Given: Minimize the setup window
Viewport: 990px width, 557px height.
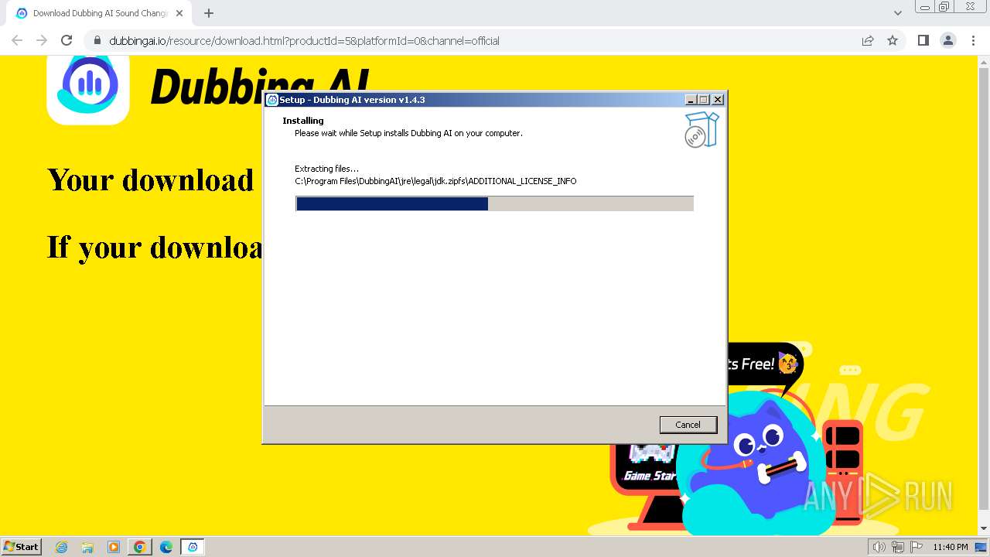Looking at the screenshot, I should tap(691, 100).
